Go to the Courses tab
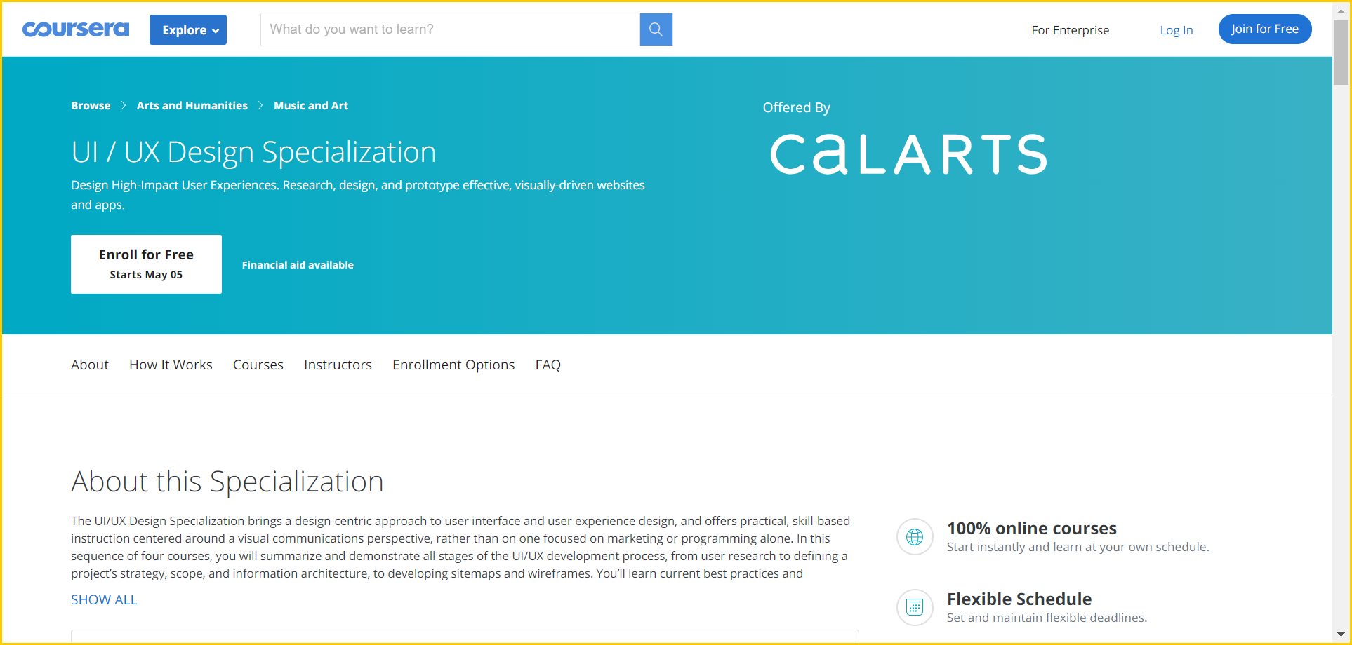The height and width of the screenshot is (645, 1352). click(258, 365)
